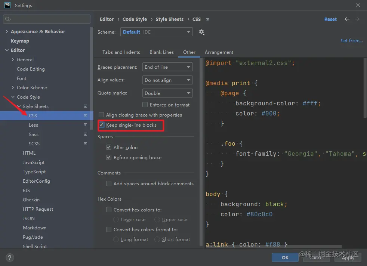Select Short format radio button
The width and height of the screenshot is (367, 266).
click(x=157, y=239)
